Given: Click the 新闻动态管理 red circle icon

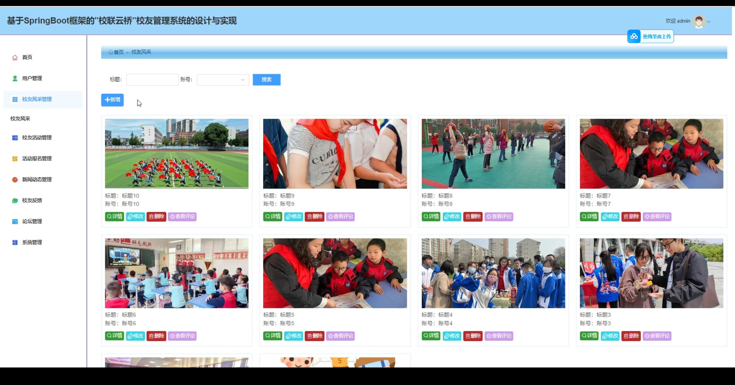Looking at the screenshot, I should coord(15,180).
